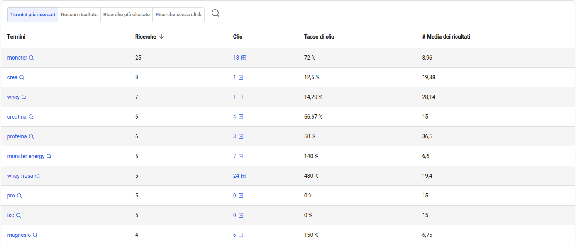
Task: Click the magnifier icon next to monster
Action: pyautogui.click(x=32, y=58)
